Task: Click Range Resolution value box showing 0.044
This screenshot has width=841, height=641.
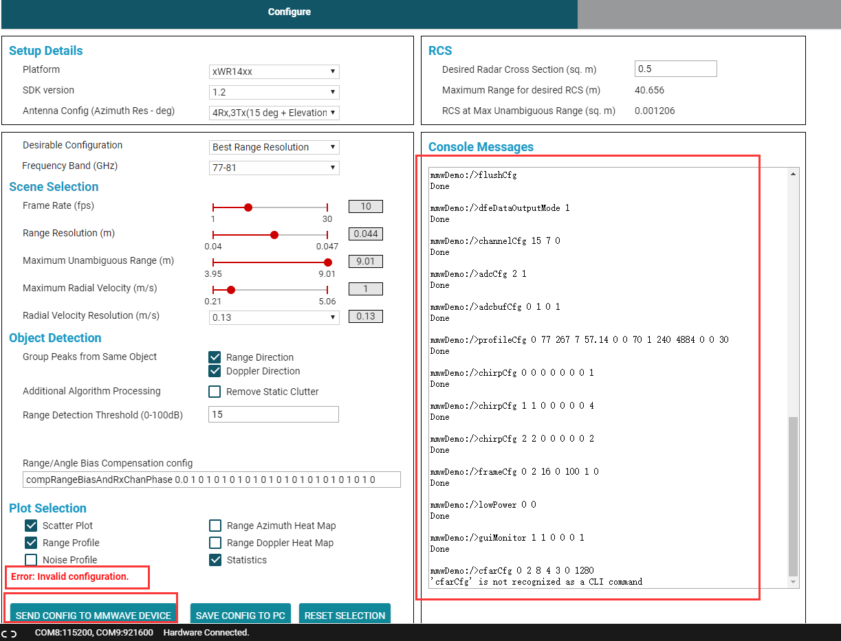Action: [x=365, y=234]
